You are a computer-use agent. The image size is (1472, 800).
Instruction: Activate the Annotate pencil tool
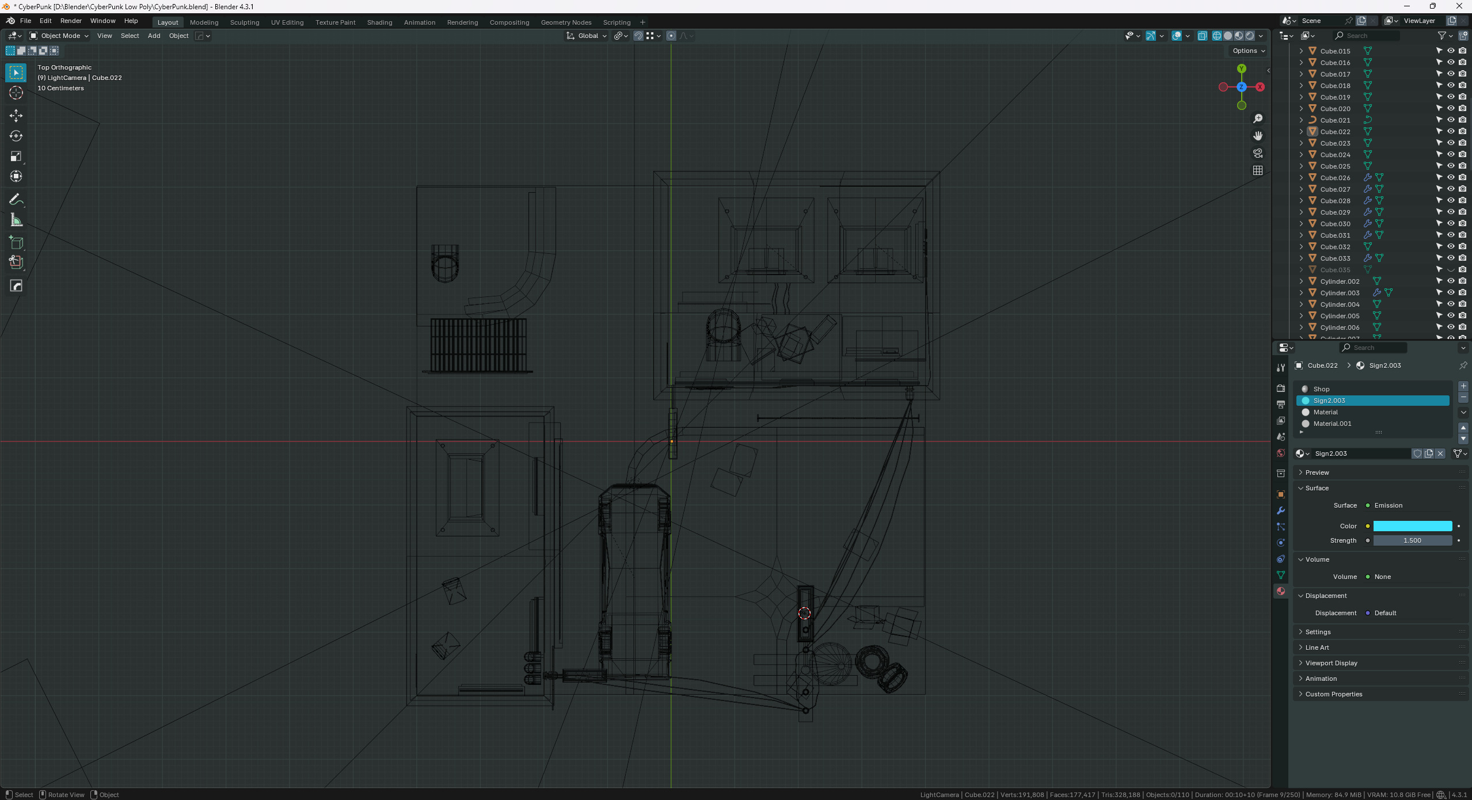[16, 200]
